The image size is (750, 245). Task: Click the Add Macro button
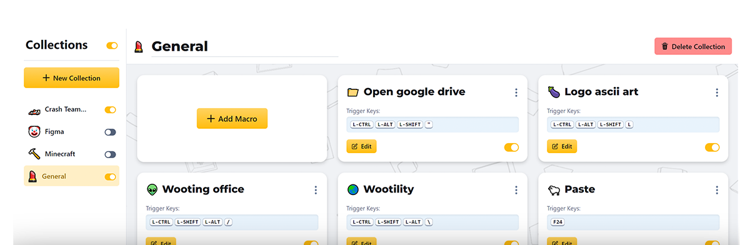[x=232, y=119]
